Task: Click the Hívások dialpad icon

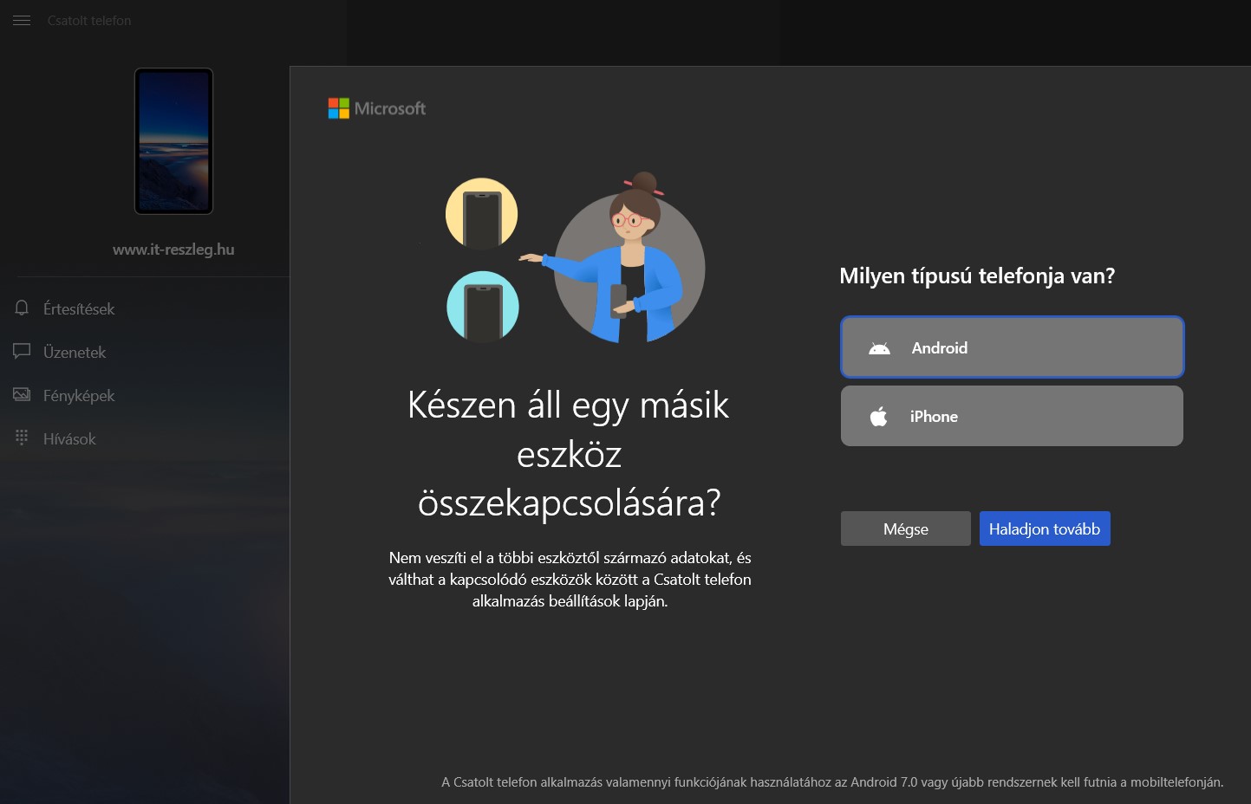Action: (22, 438)
